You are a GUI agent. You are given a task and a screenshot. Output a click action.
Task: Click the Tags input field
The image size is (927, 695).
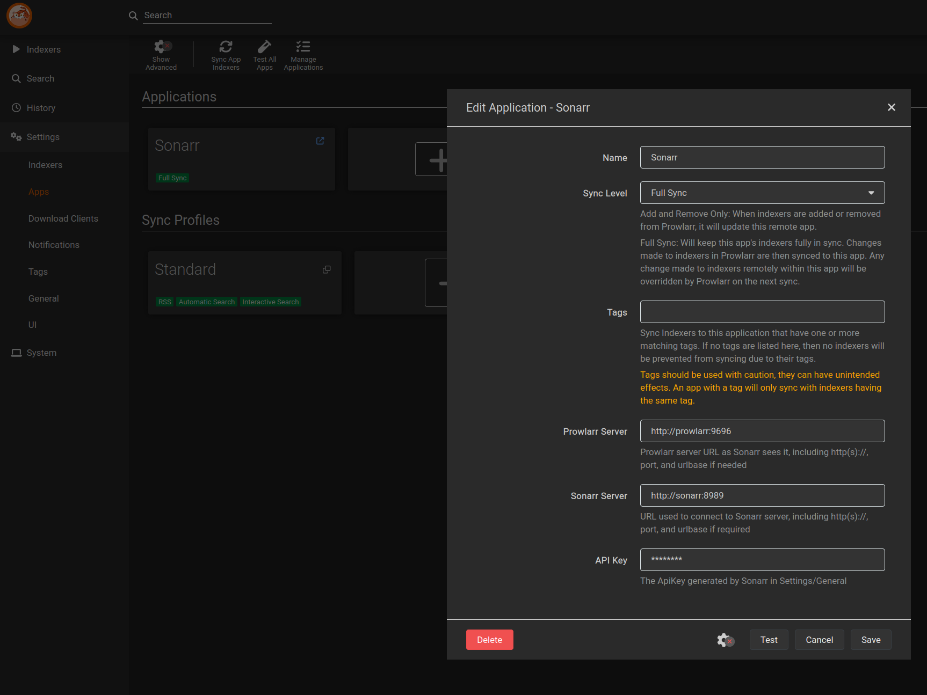pyautogui.click(x=762, y=312)
